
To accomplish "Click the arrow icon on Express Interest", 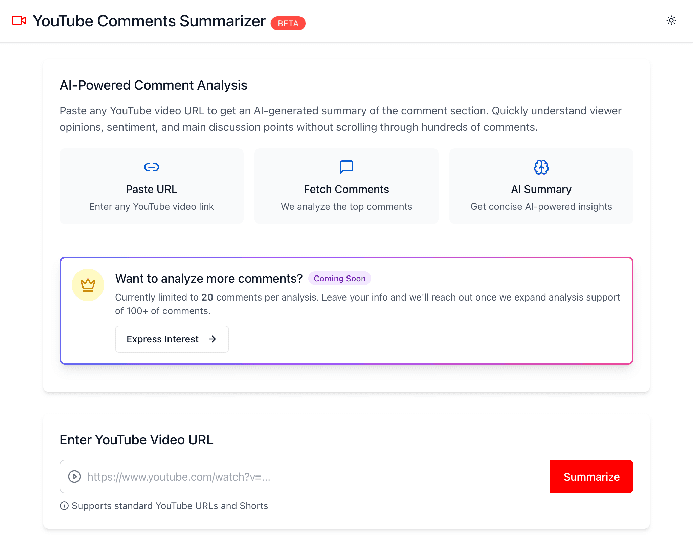I will 212,339.
